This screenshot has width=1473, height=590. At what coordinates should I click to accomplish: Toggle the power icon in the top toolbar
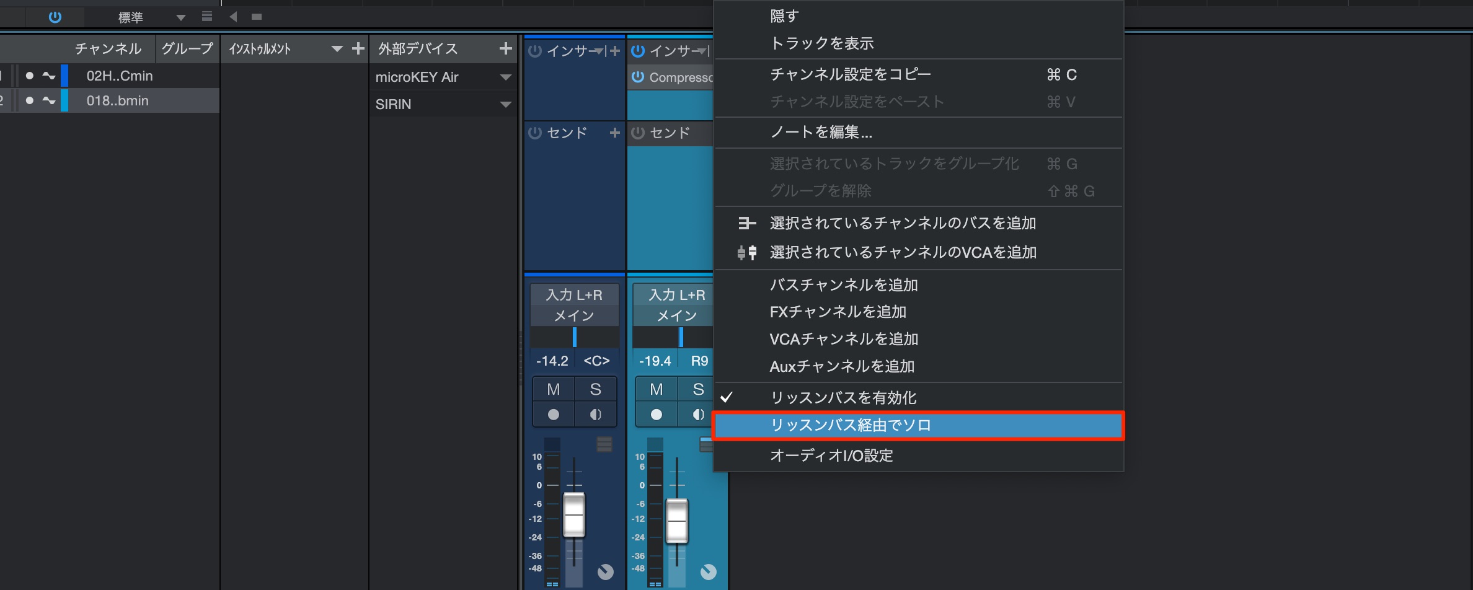[x=55, y=17]
